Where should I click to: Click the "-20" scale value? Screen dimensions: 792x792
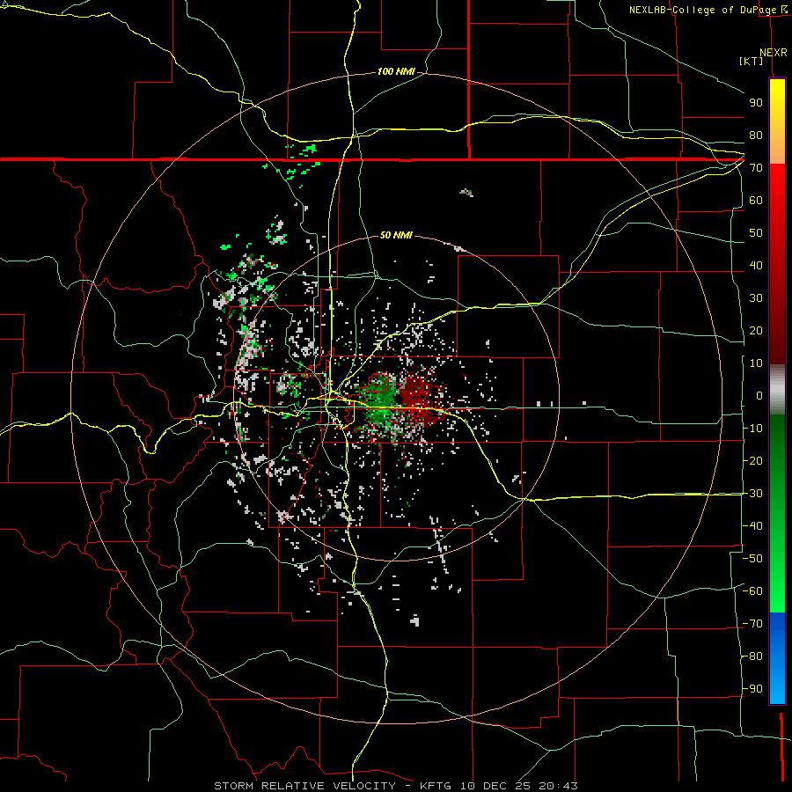752,461
